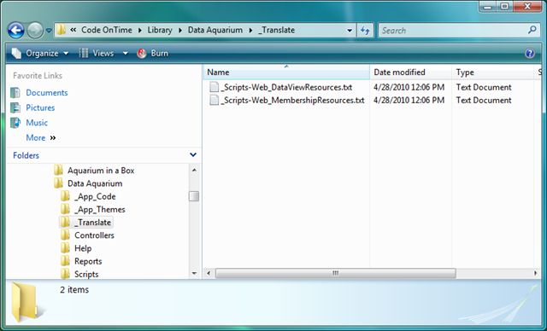Screen dimensions: 547x331
Task: Sort by the Name column header
Action: pos(286,72)
